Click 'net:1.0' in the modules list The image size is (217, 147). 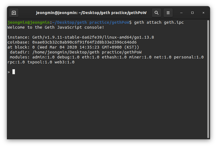coord(163,57)
